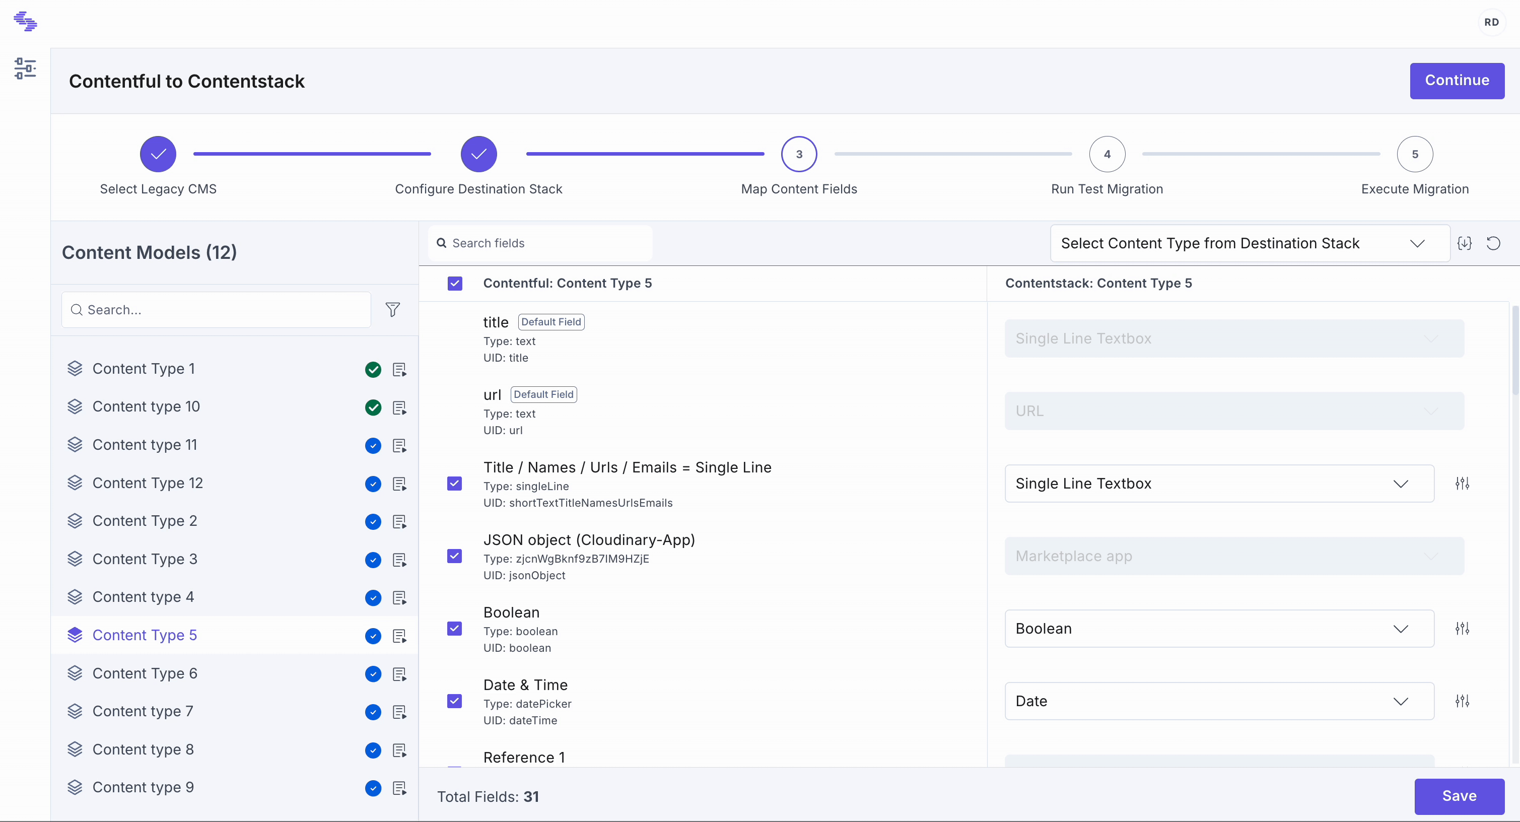Image resolution: width=1520 pixels, height=822 pixels.
Task: Click disabled Single Line Textbox dropdown for title
Action: pos(1234,338)
